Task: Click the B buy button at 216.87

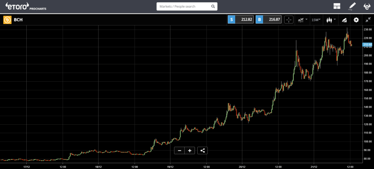Action: [x=269, y=19]
